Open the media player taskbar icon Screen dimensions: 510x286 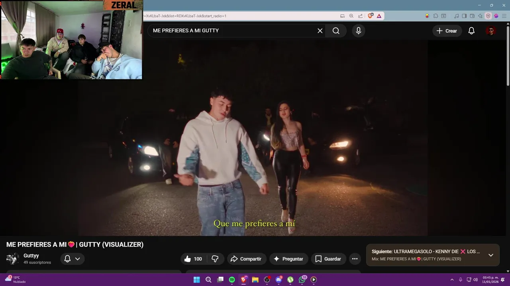coord(314,280)
